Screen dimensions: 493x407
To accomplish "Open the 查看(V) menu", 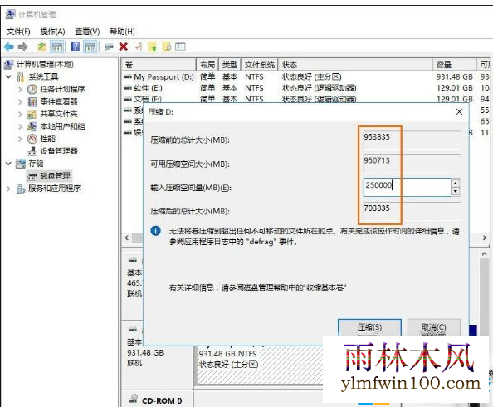I will point(87,32).
